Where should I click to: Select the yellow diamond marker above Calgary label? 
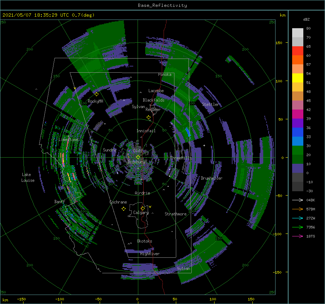pos(143,208)
